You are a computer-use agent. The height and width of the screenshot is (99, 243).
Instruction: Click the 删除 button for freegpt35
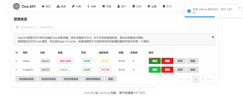coord(167,70)
